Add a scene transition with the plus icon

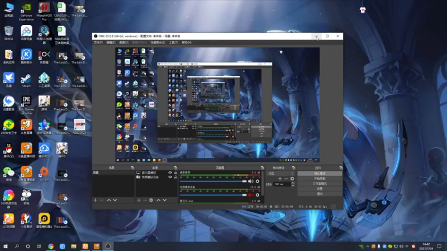tap(280, 178)
